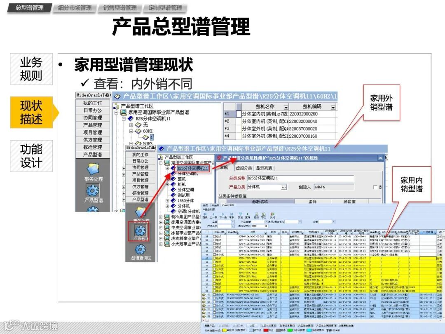445x334 pixels.
Task: Click 产品型谱工作区 root icon in back window tree
Action: 116,106
